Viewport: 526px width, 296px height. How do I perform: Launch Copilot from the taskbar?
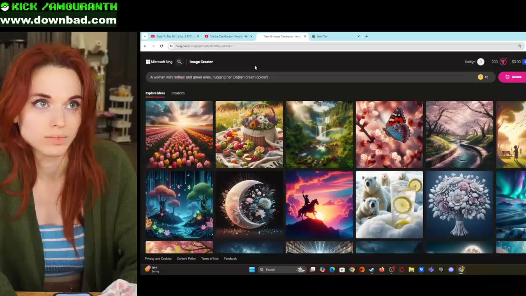pyautogui.click(x=322, y=270)
